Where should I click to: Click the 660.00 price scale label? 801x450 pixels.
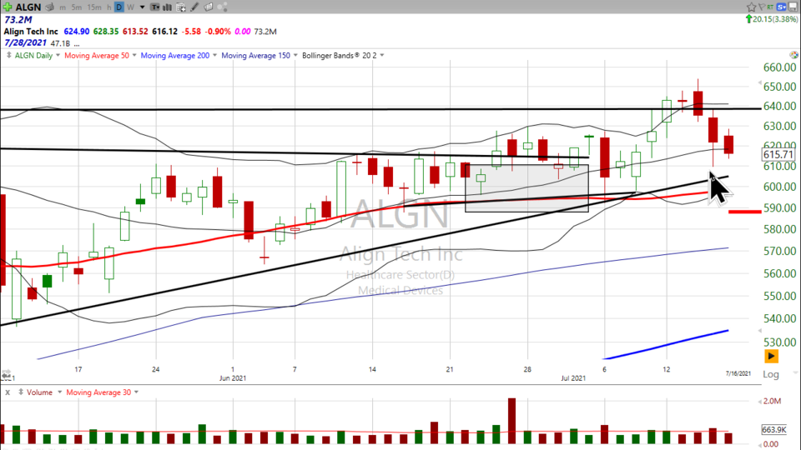[779, 67]
